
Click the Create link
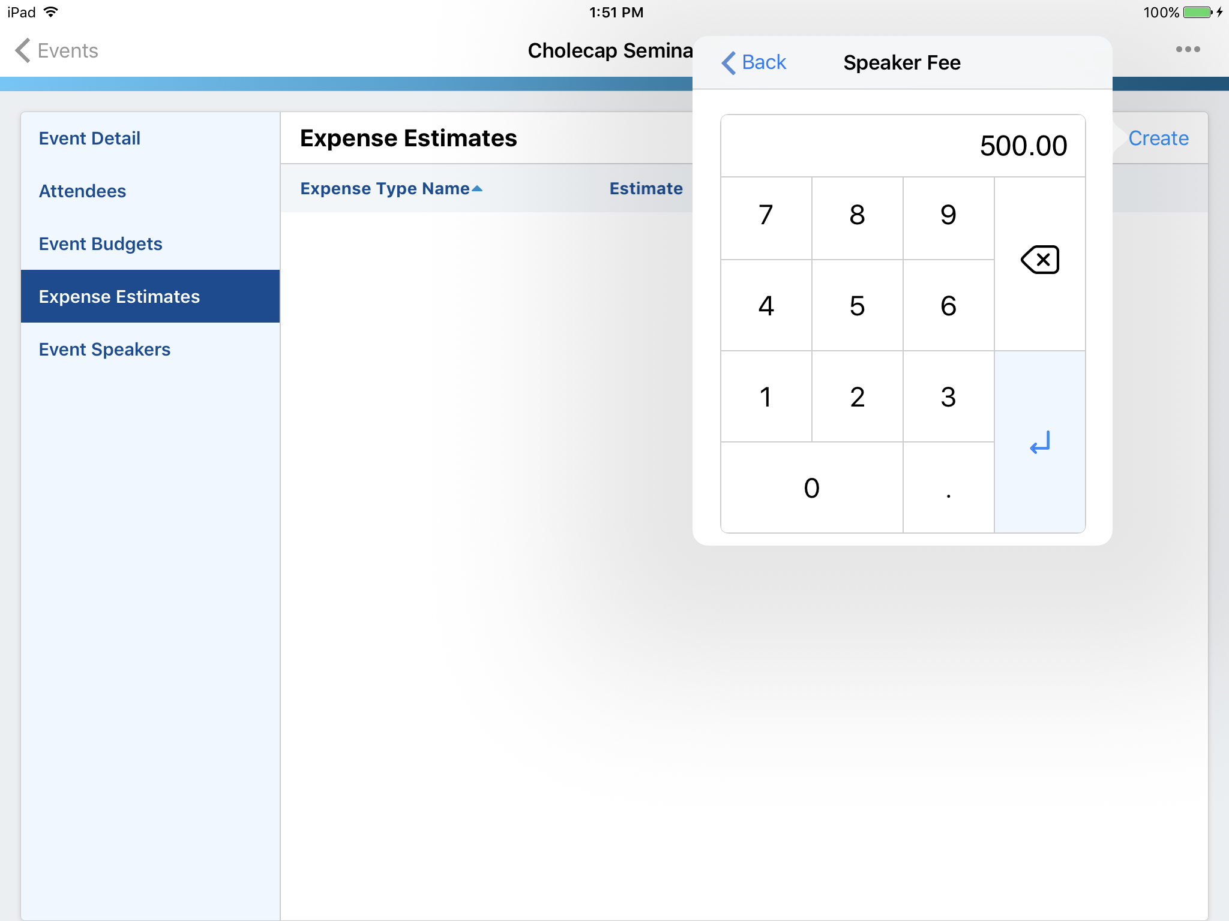tap(1158, 139)
